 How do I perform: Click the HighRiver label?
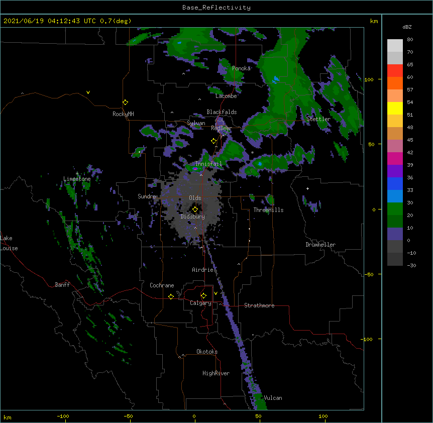[216, 373]
